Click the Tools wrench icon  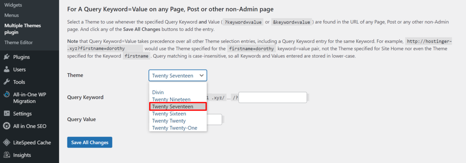(x=6, y=82)
